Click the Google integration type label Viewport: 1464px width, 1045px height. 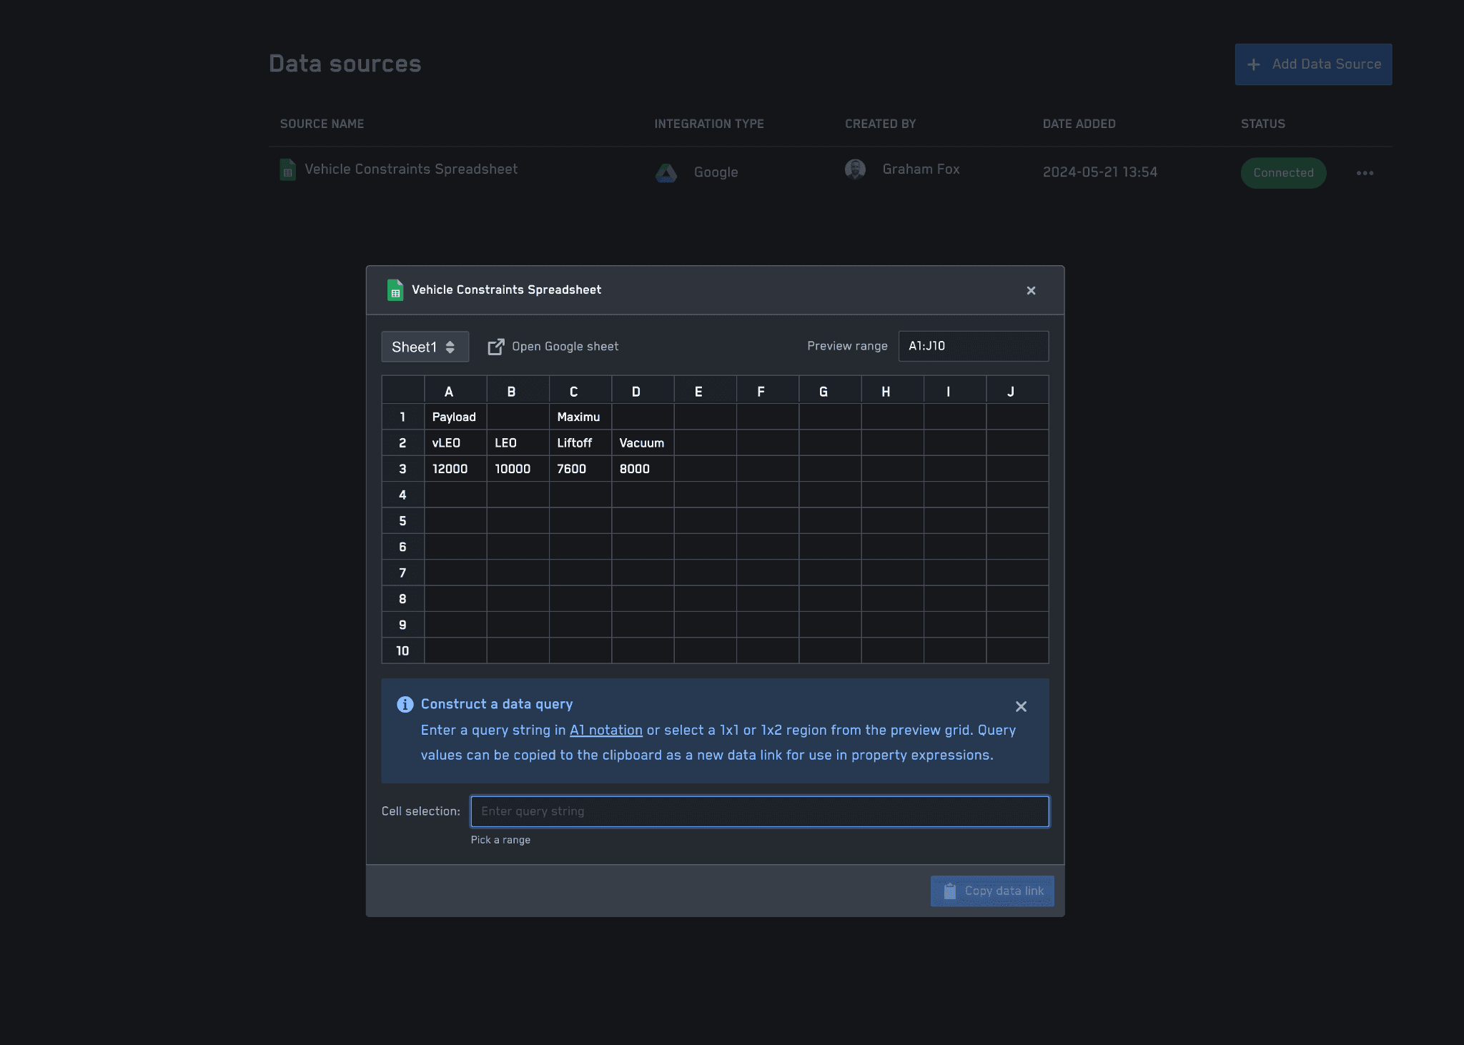pyautogui.click(x=716, y=172)
